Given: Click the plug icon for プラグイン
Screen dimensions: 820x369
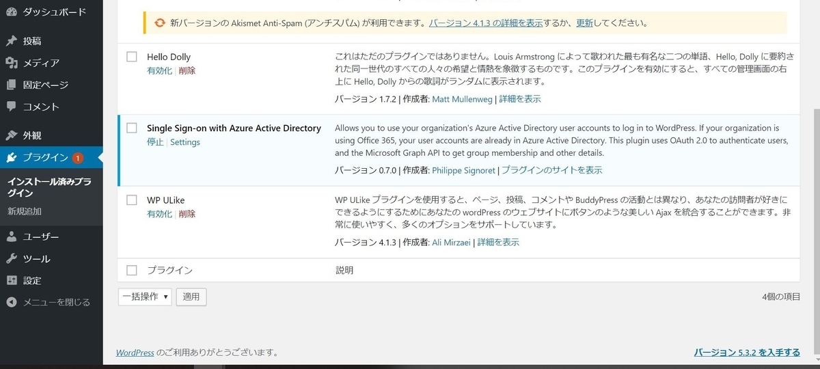Looking at the screenshot, I should [12, 158].
